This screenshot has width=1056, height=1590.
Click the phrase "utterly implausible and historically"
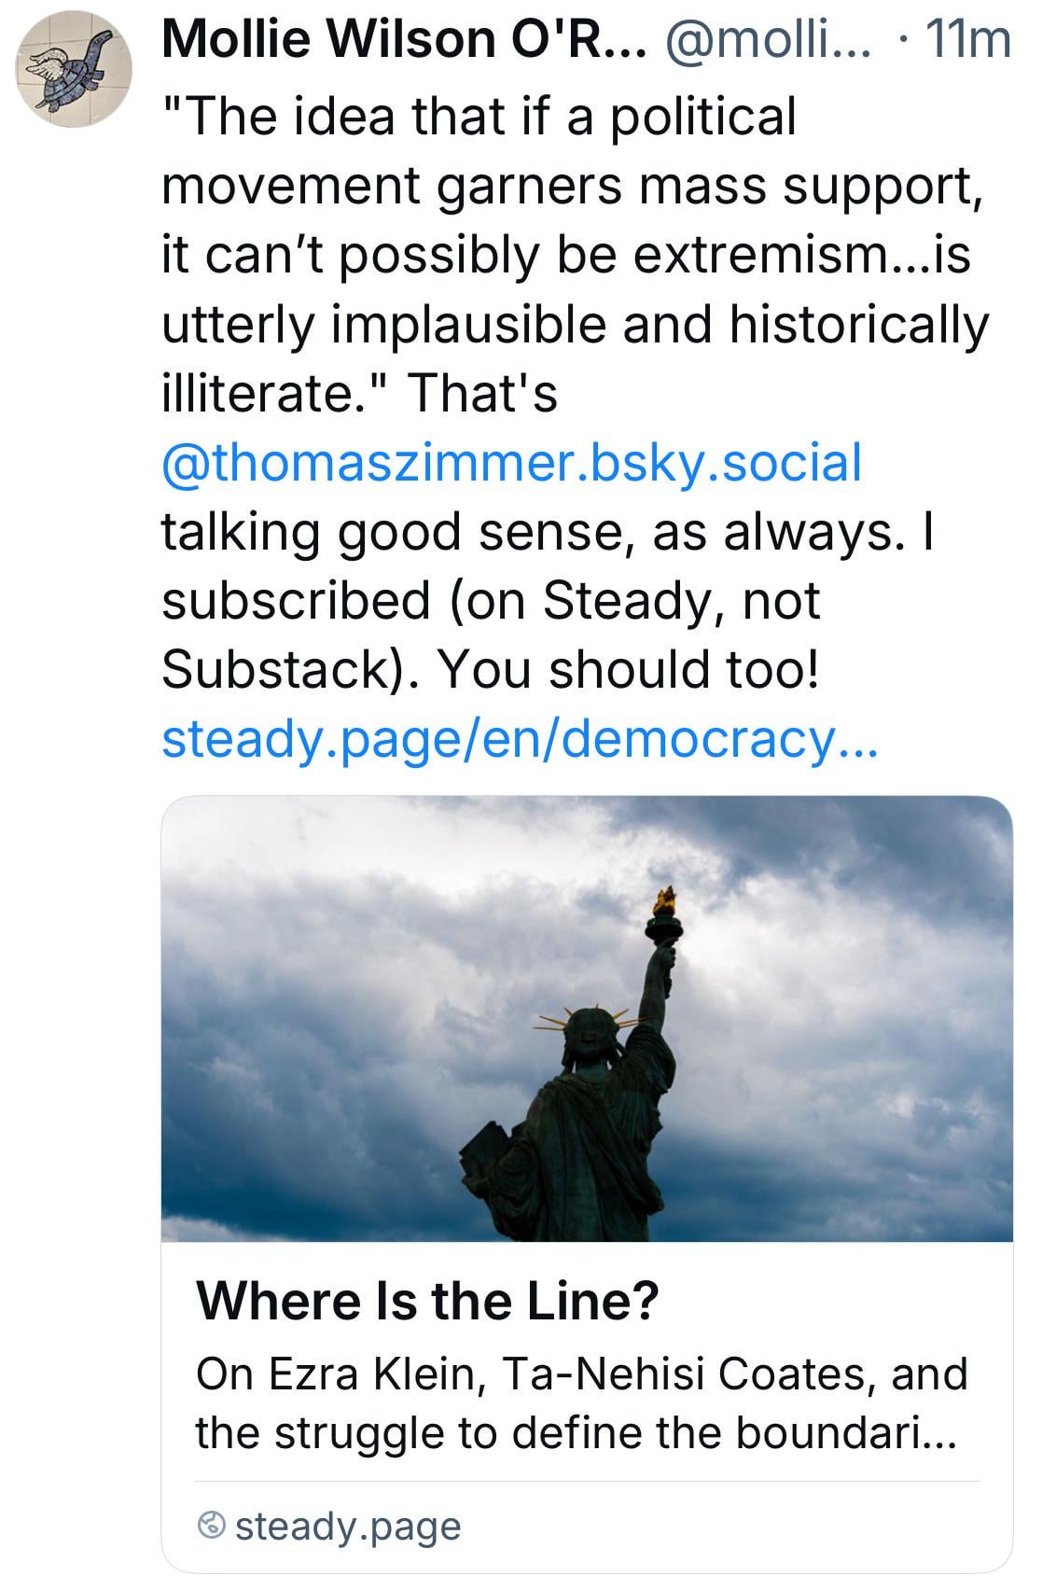click(575, 324)
